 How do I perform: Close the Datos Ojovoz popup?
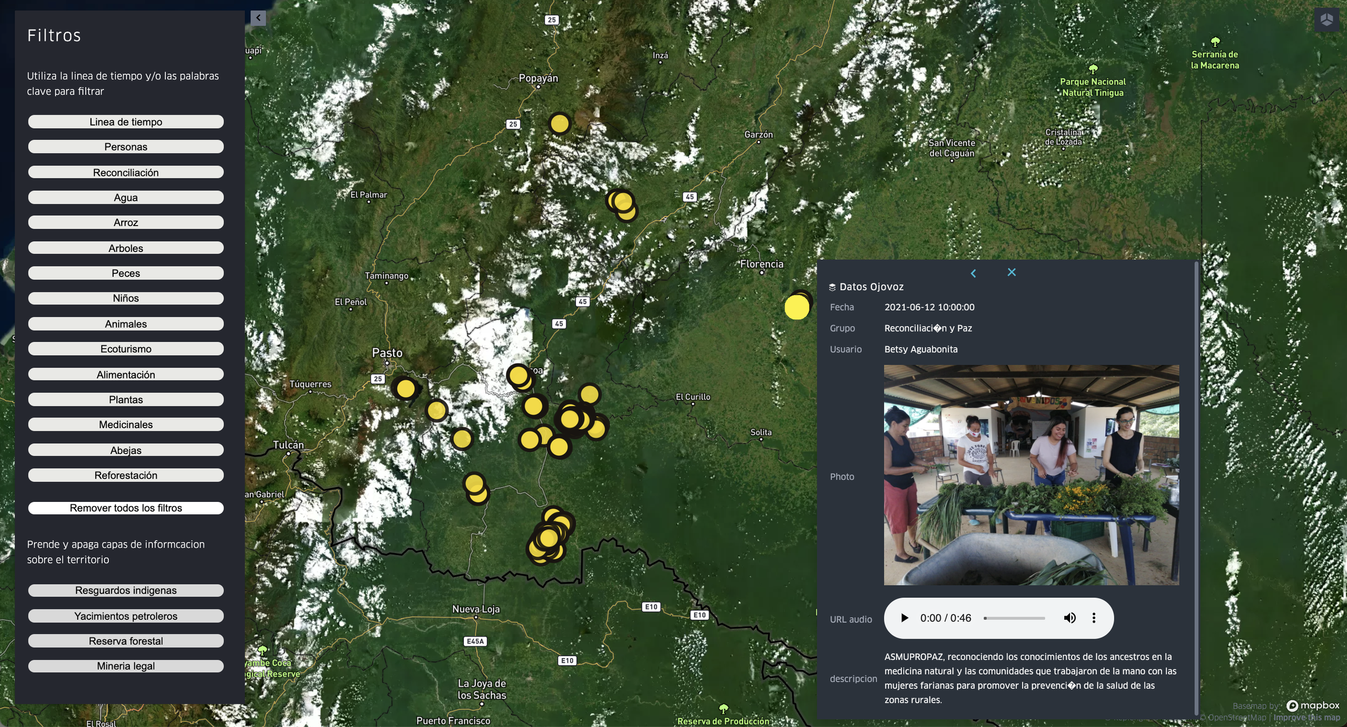1011,272
